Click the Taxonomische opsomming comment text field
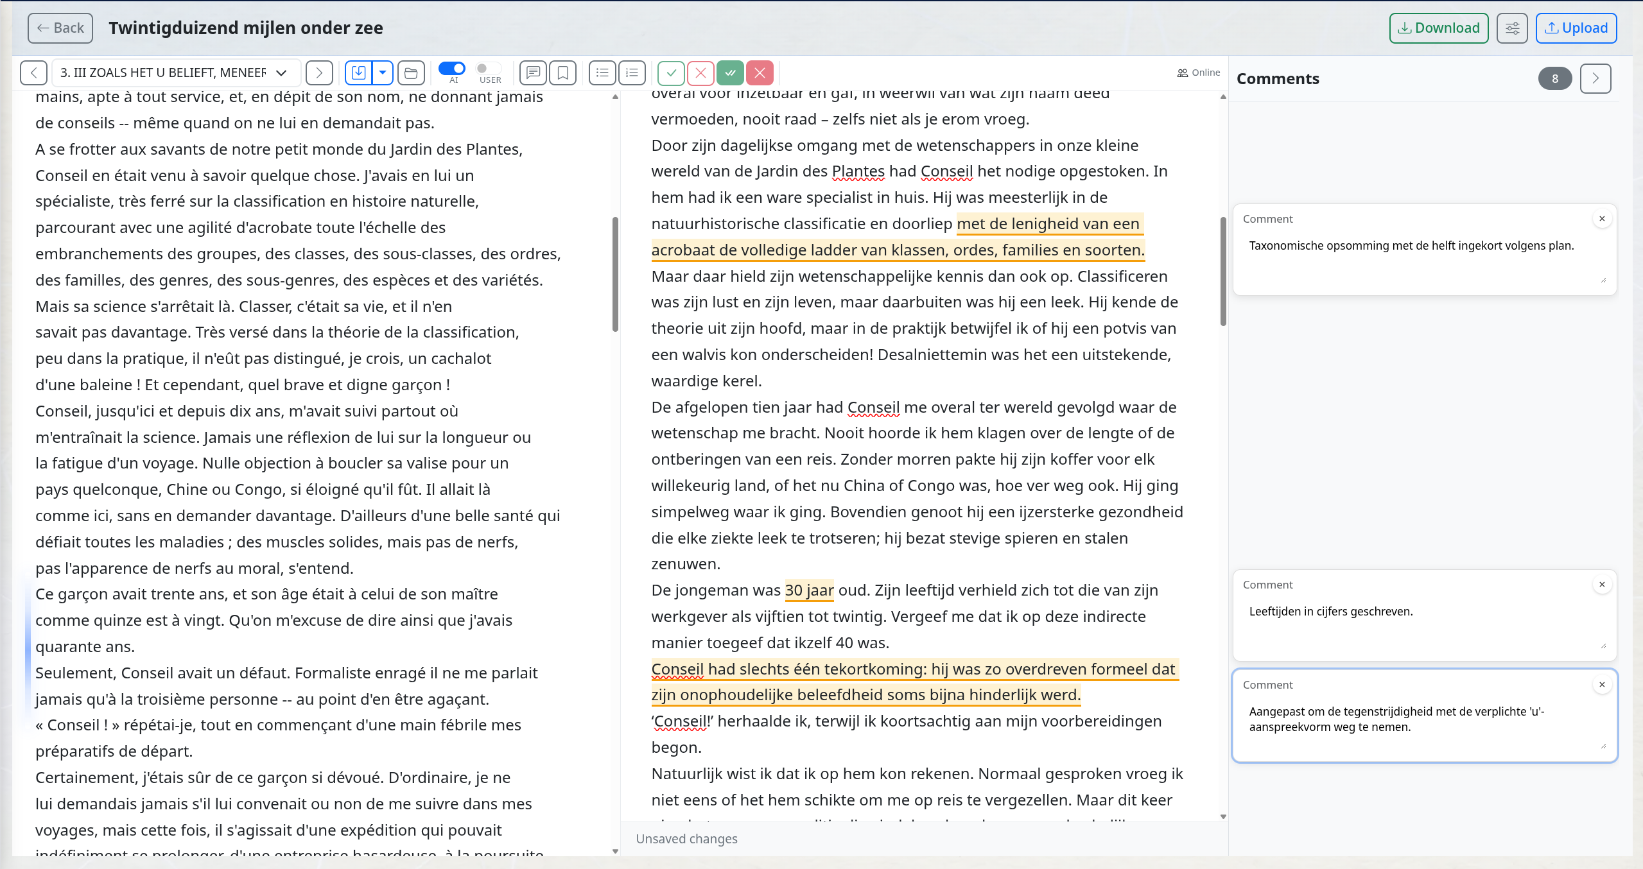Viewport: 1643px width, 869px height. [x=1424, y=260]
